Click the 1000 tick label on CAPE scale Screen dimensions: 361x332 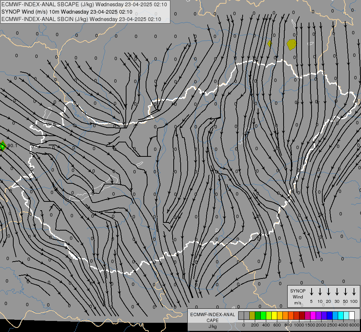[299, 325]
